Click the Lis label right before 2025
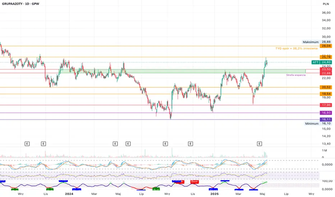The image size is (335, 197). tap(193, 194)
